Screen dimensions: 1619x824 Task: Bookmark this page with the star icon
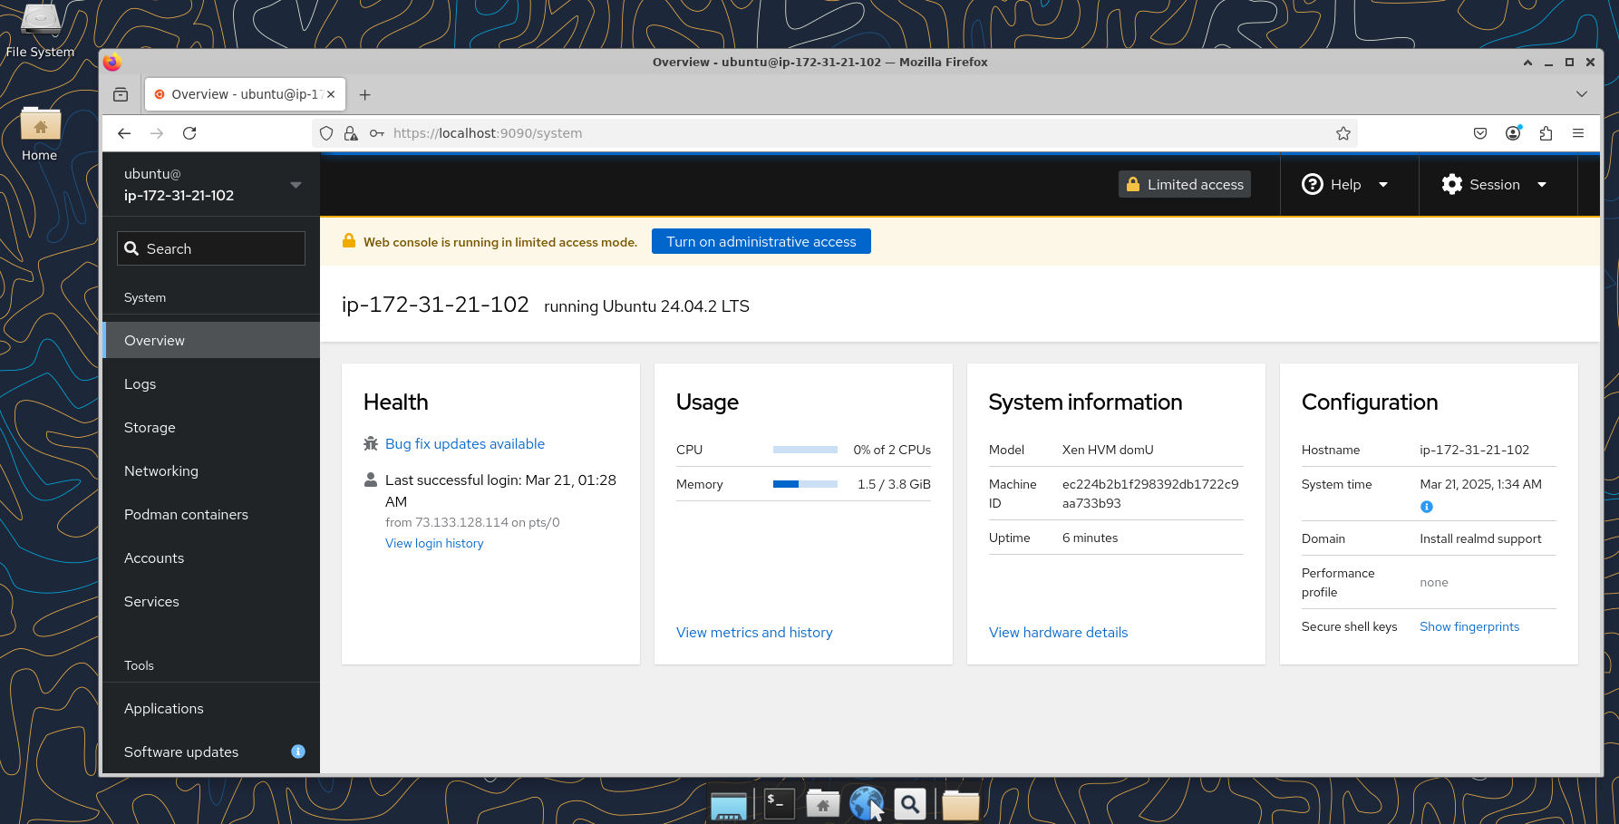[x=1343, y=133]
